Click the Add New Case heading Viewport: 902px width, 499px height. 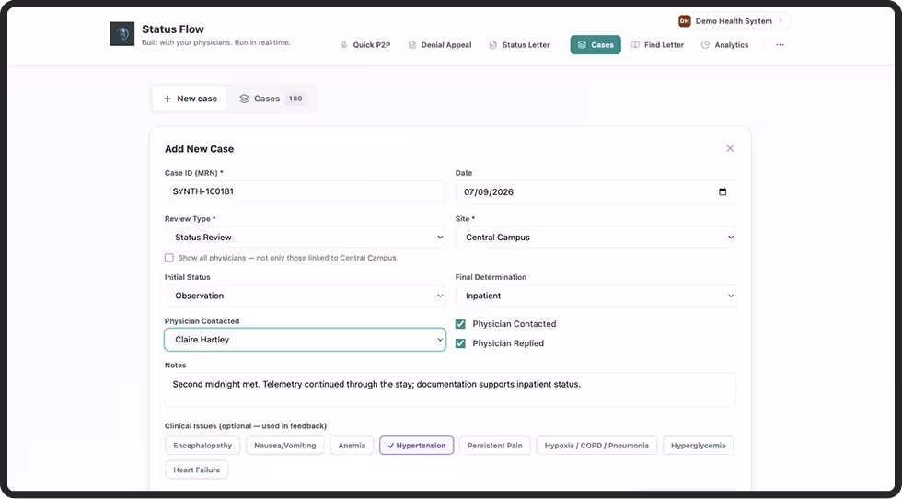pyautogui.click(x=199, y=149)
